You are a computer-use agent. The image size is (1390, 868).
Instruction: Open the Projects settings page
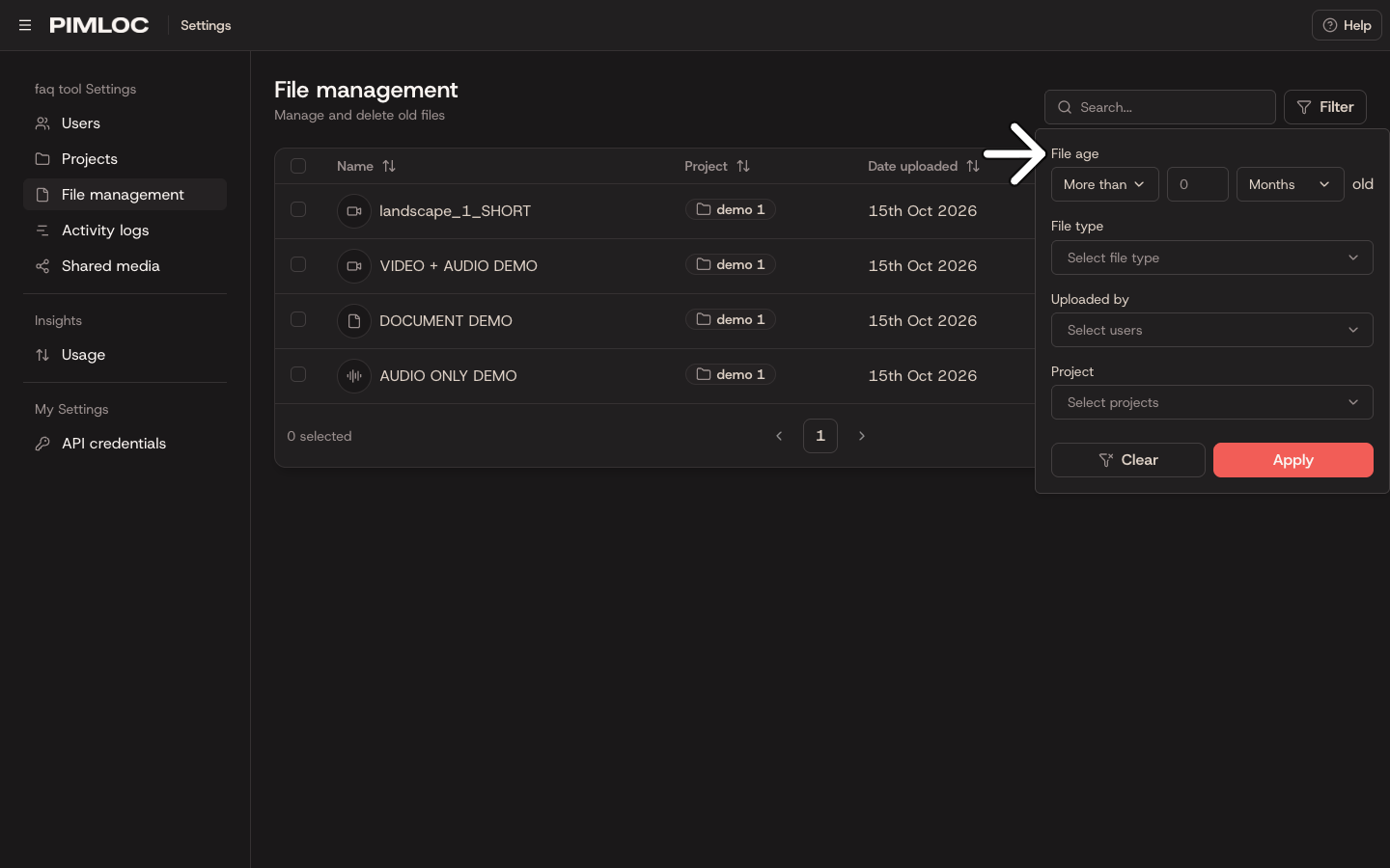click(125, 159)
